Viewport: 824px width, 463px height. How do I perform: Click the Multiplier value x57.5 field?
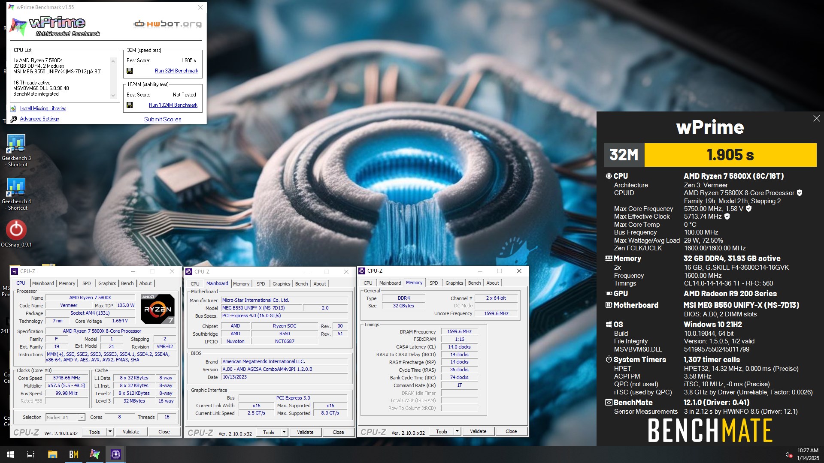click(67, 386)
